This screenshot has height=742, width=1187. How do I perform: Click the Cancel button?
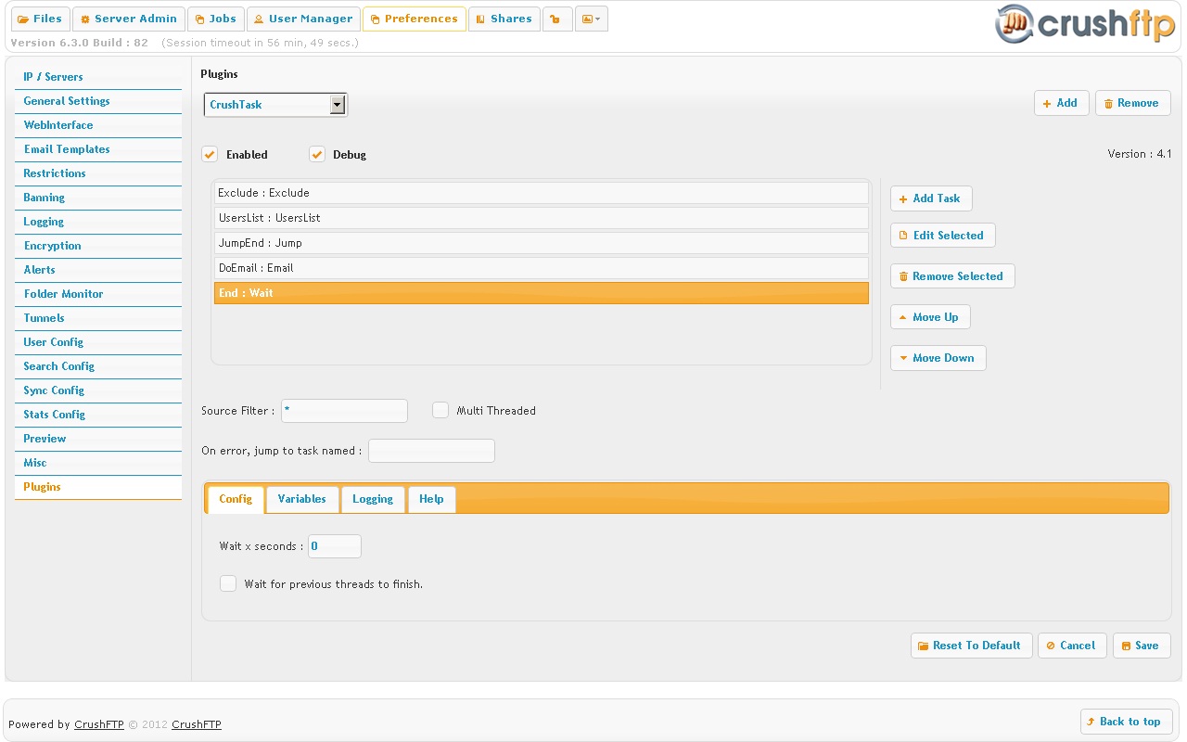coord(1071,646)
